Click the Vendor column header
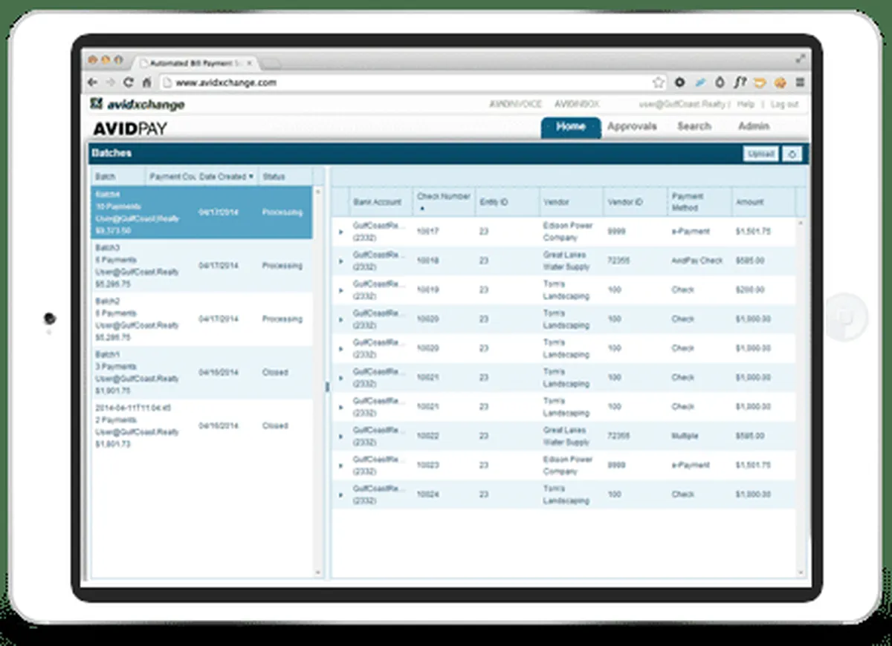 click(571, 201)
